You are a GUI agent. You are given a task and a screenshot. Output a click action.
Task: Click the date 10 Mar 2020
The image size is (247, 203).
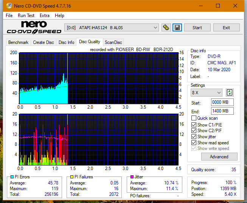(x=219, y=70)
